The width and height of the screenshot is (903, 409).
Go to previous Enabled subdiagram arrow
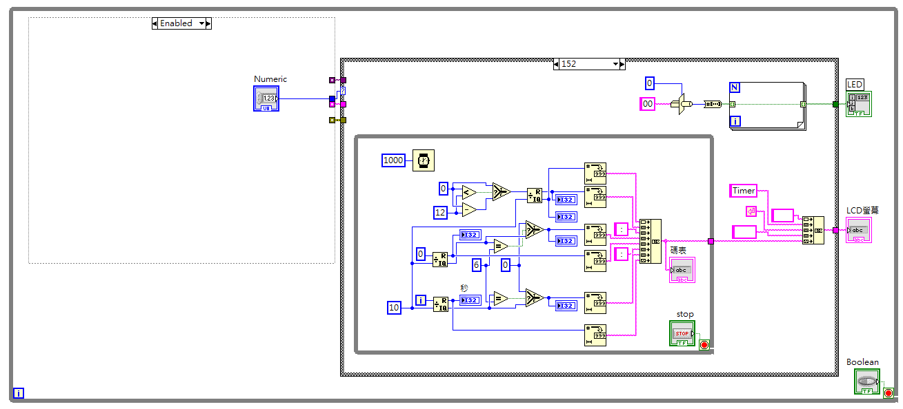pyautogui.click(x=155, y=23)
